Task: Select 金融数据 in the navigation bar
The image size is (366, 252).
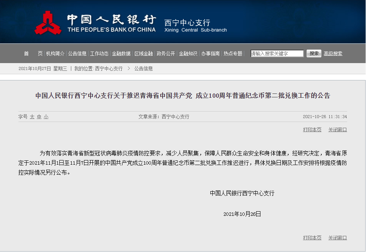Action: pyautogui.click(x=121, y=53)
